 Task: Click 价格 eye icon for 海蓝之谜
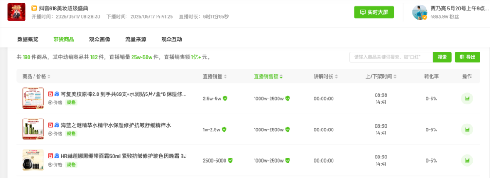[x=50, y=133]
